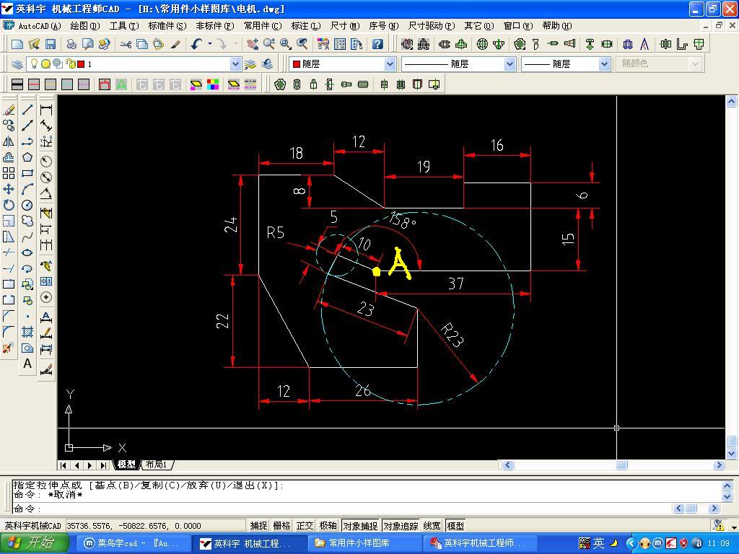Image resolution: width=739 pixels, height=554 pixels.
Task: Switch to the 模型 tab
Action: click(126, 465)
